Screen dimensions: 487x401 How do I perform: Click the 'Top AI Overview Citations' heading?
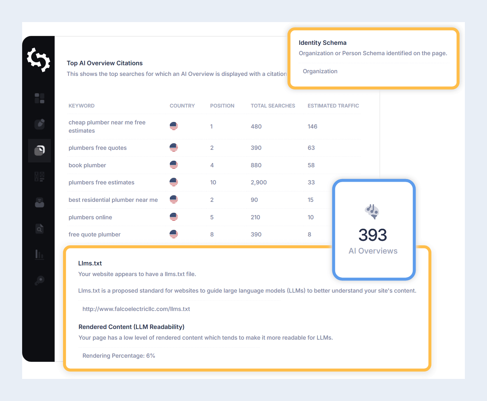pos(105,63)
